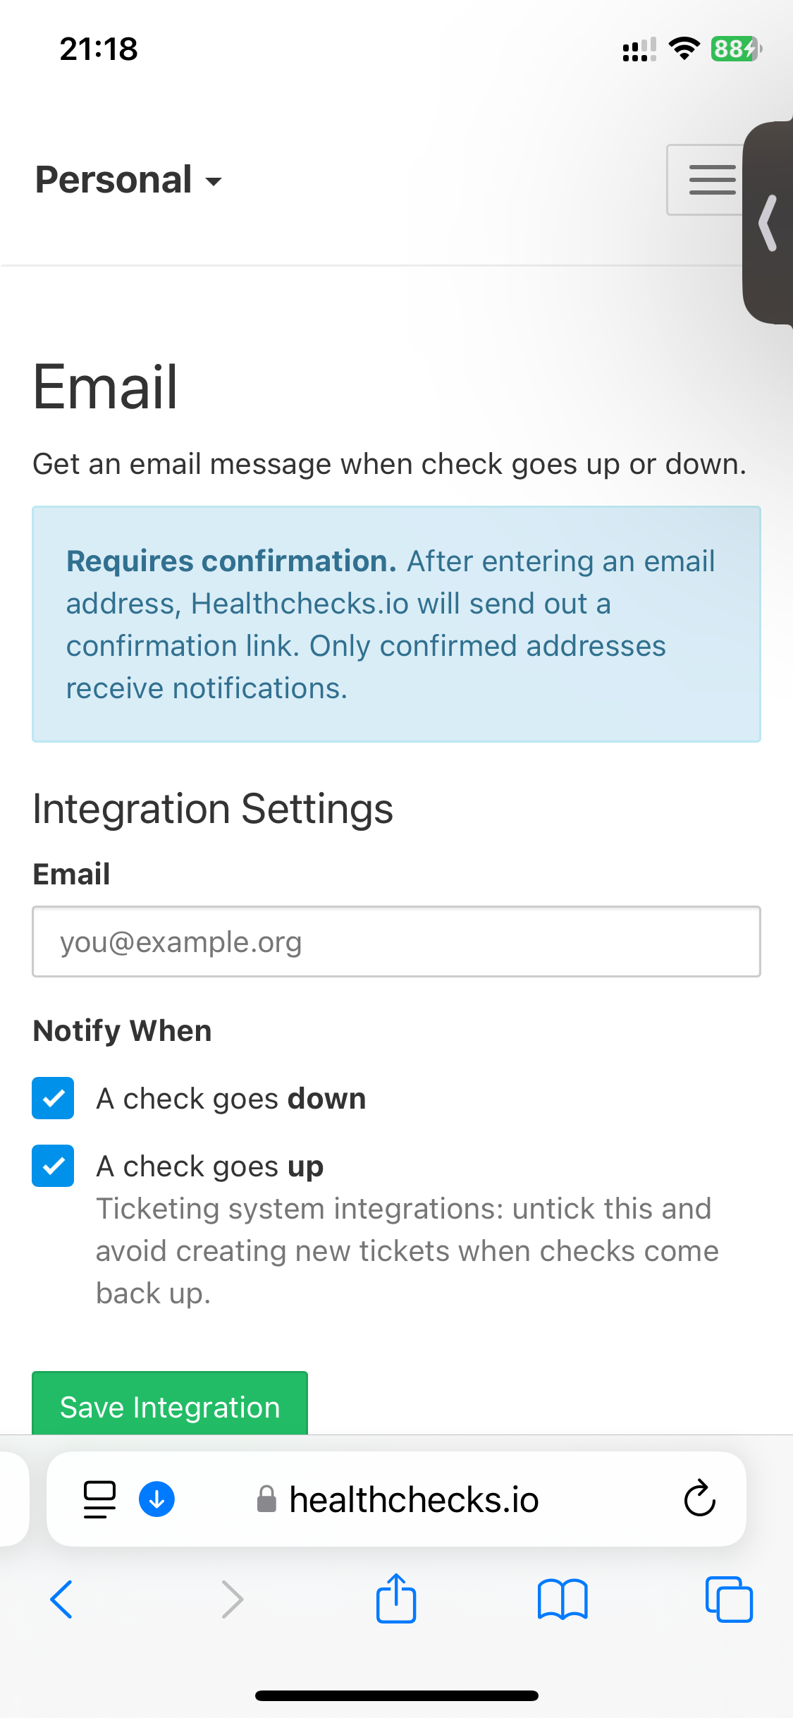Tap the 'A check goes down' label
The image size is (793, 1718).
231,1099
